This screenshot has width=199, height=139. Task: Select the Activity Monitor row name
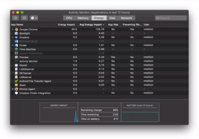point(29,61)
